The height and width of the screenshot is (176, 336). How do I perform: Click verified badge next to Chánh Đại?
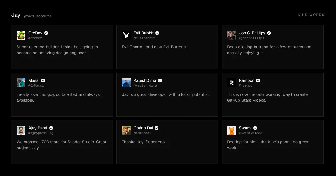[157, 128]
